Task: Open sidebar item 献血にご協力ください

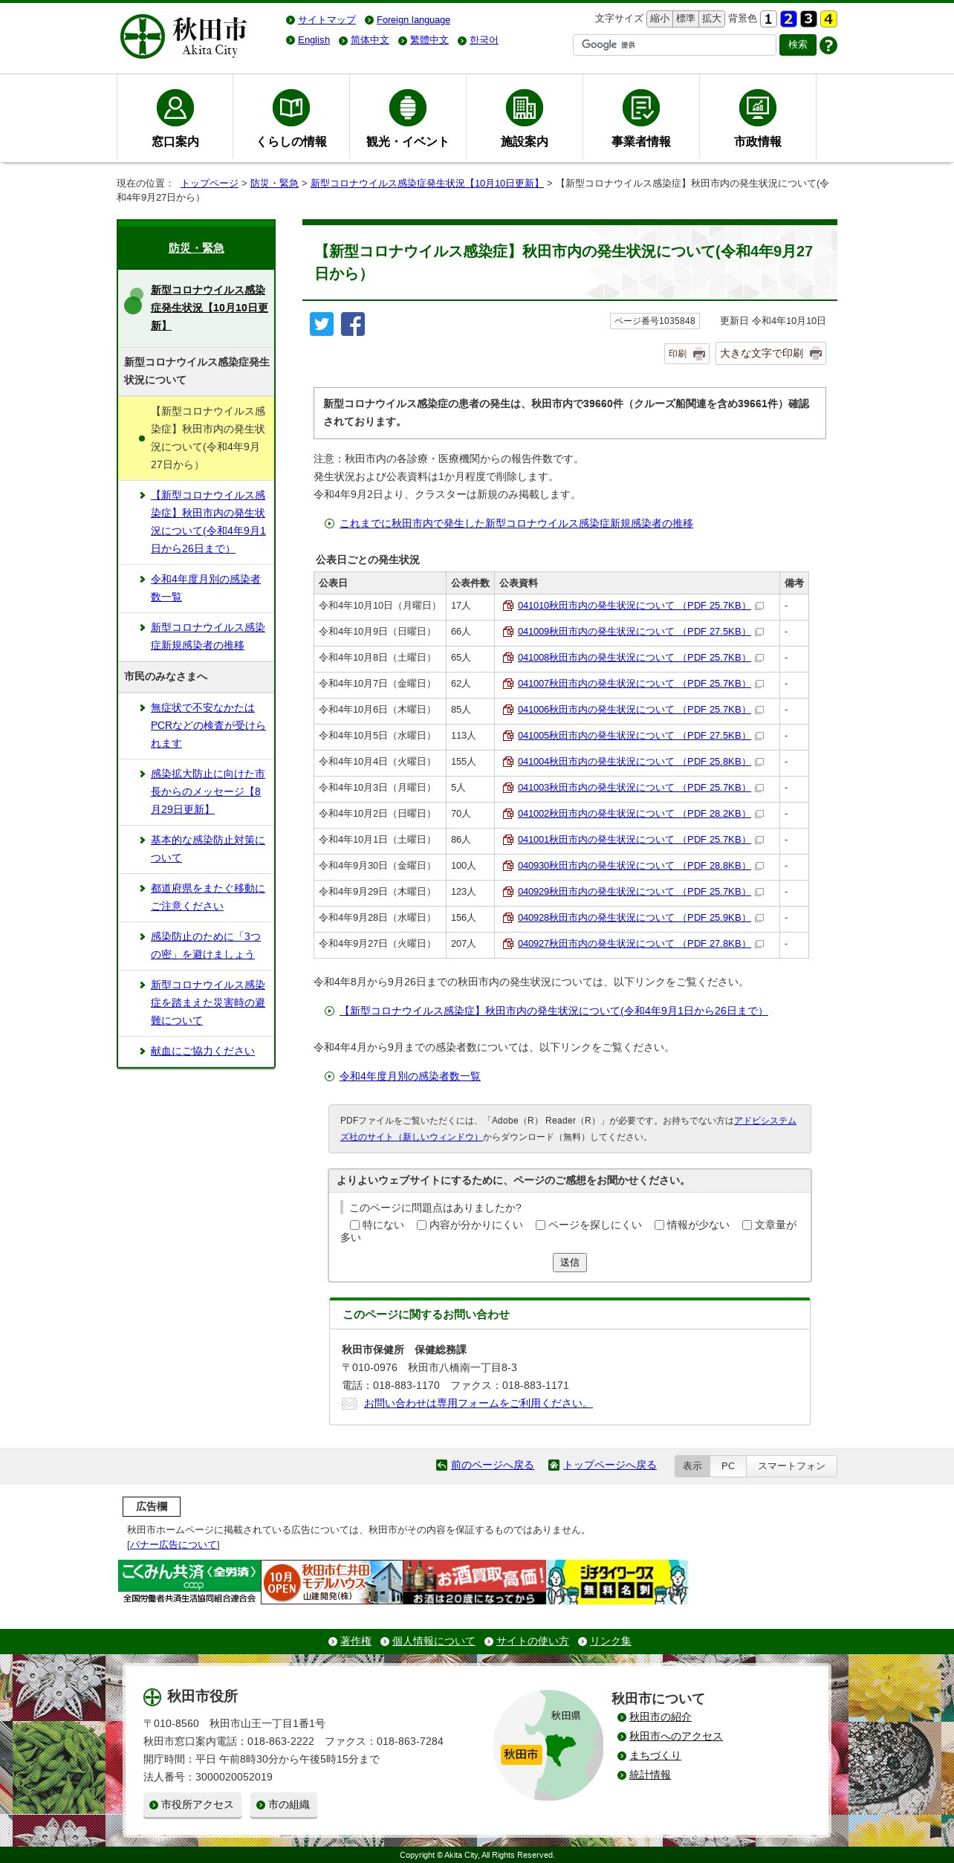Action: (203, 1051)
